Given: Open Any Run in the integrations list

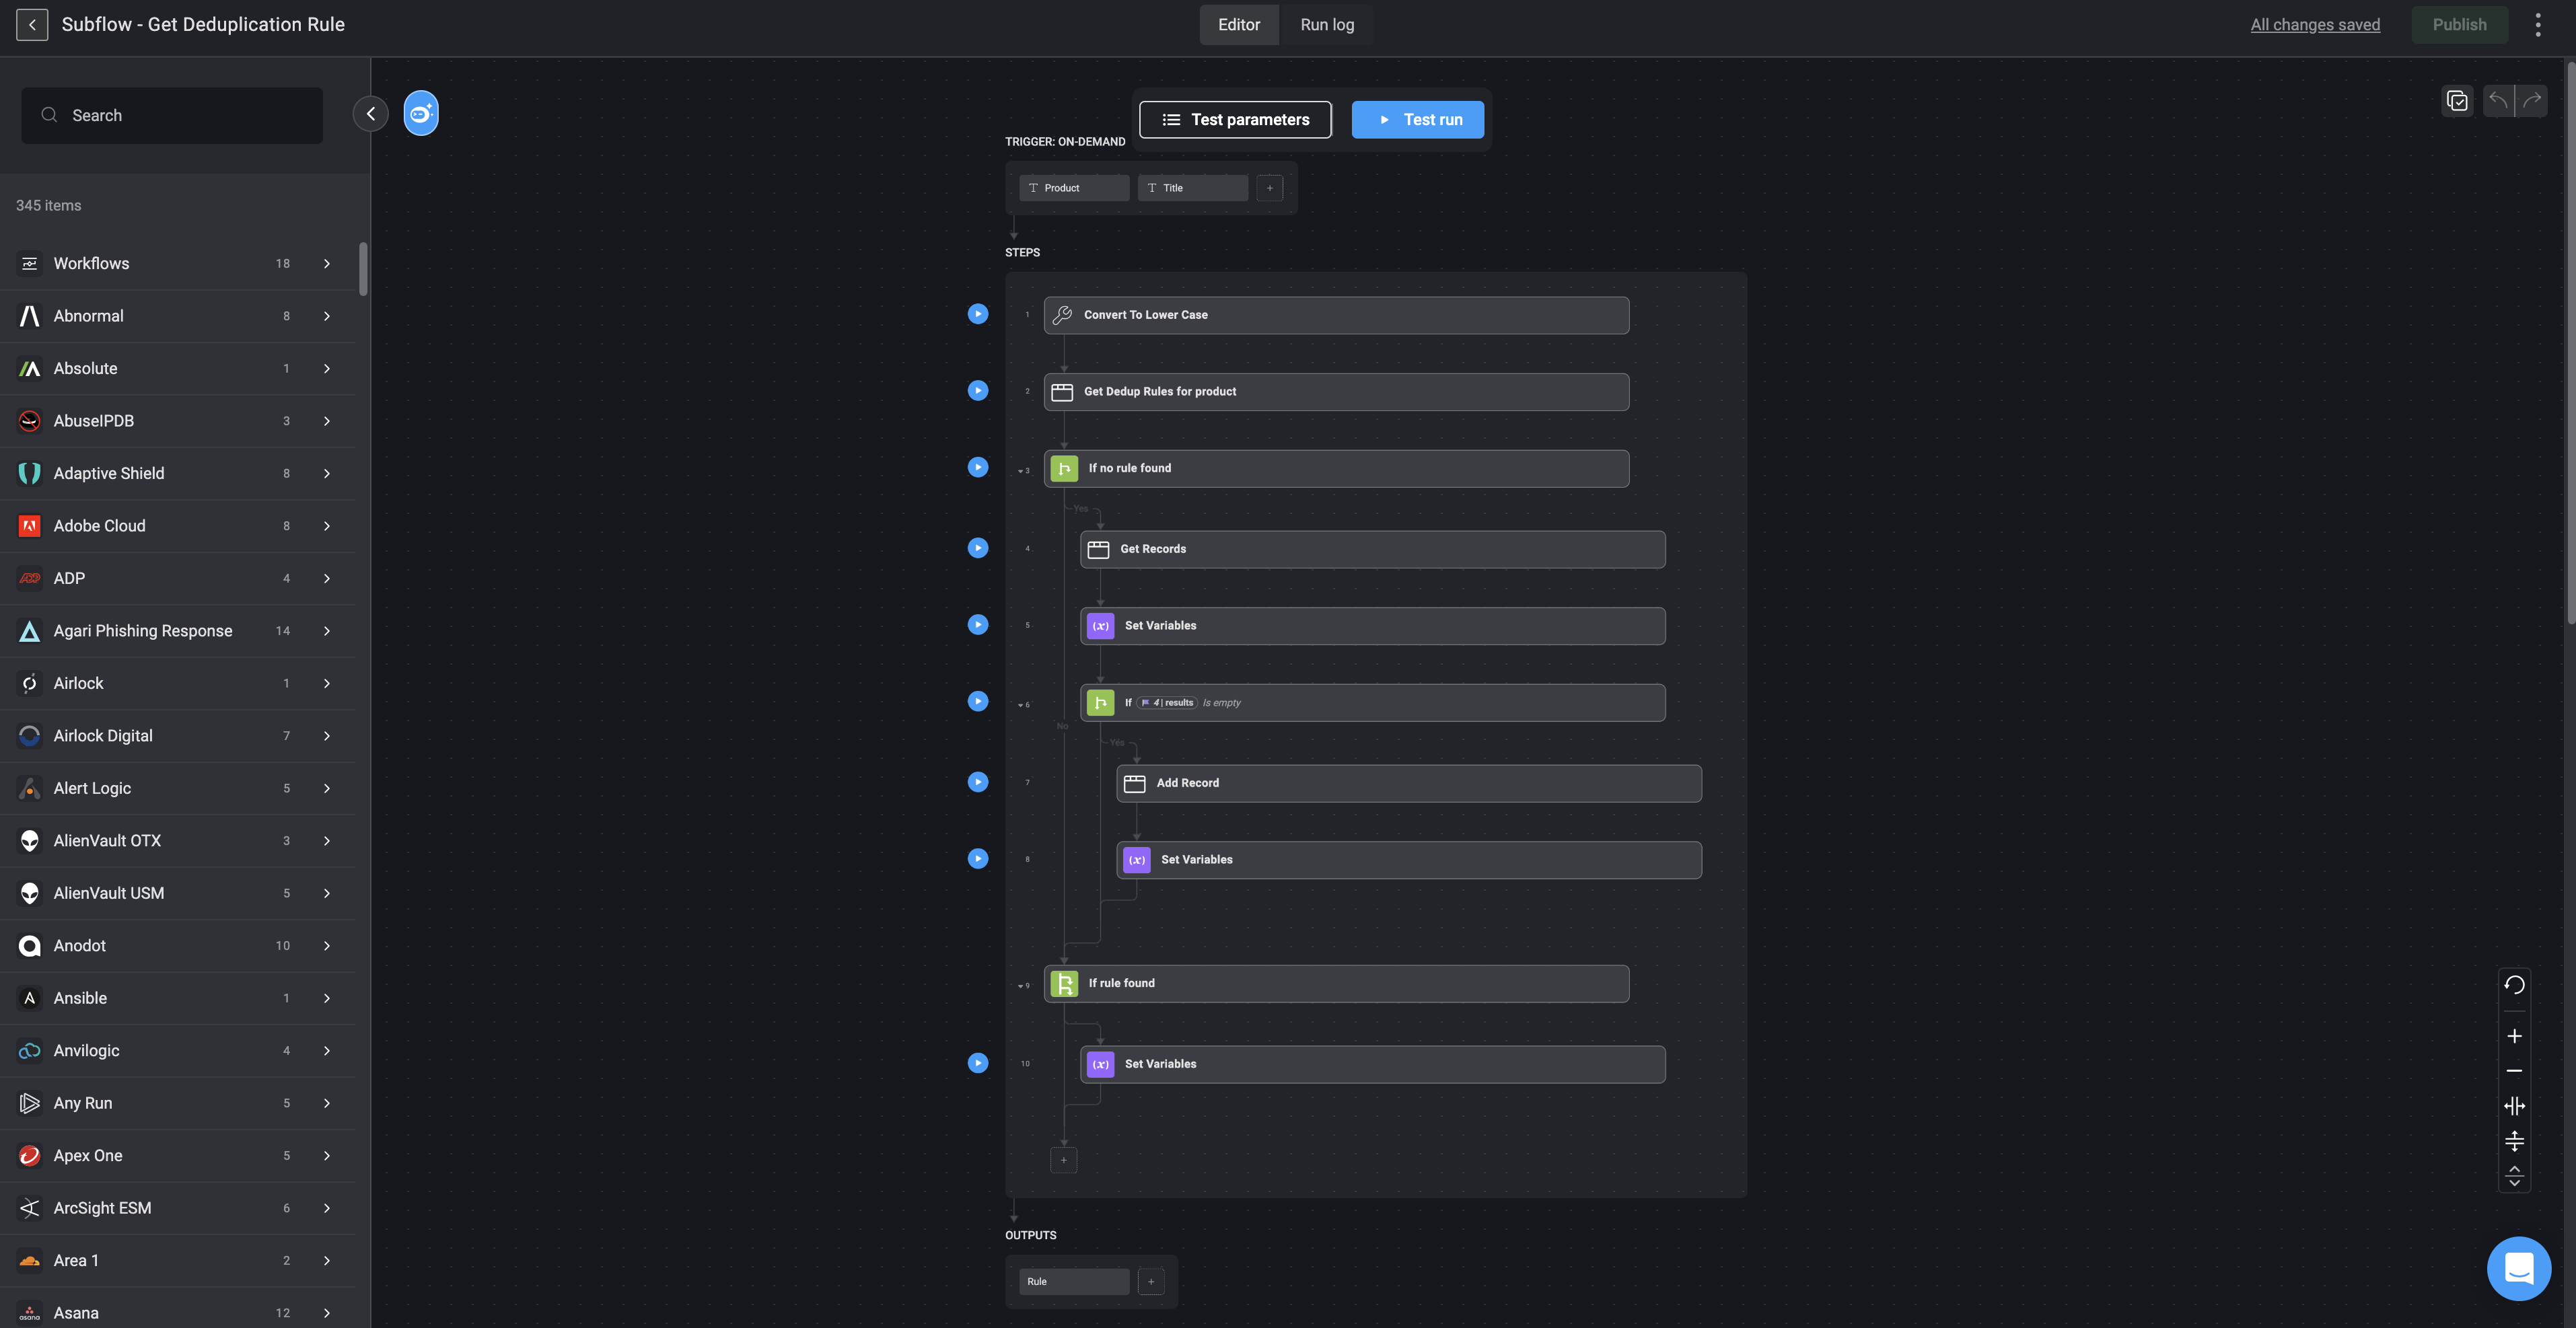Looking at the screenshot, I should point(178,1103).
